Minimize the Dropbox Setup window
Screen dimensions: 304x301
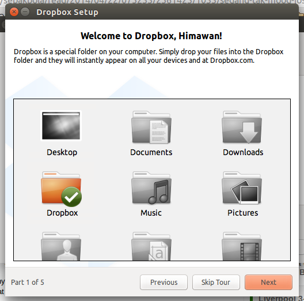25,12
